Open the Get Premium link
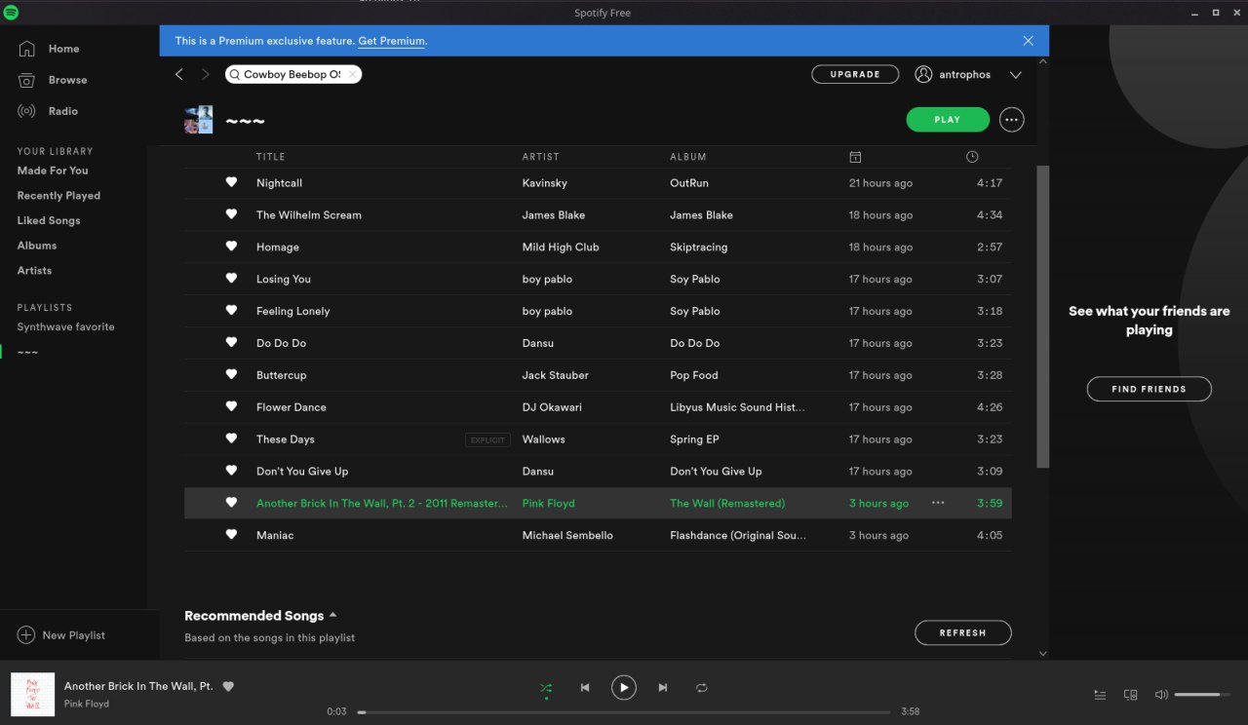This screenshot has width=1248, height=725. pyautogui.click(x=392, y=41)
